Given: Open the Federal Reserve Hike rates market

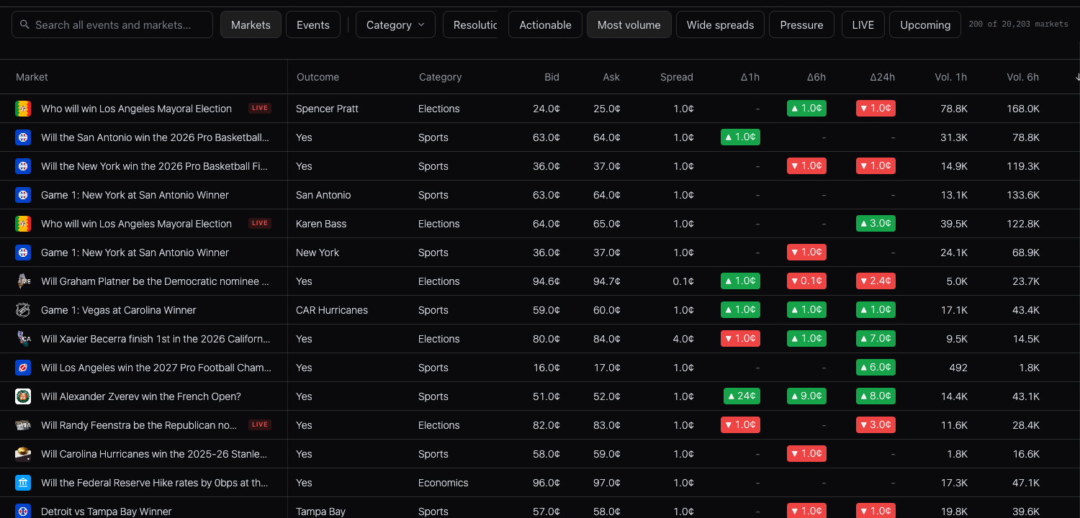Looking at the screenshot, I should click(x=154, y=483).
